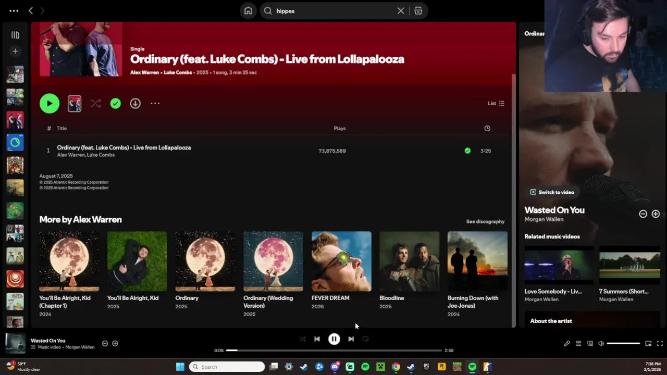Click the now-playing cover art in bottom bar
Screen dimensions: 667x375
pyautogui.click(x=15, y=343)
